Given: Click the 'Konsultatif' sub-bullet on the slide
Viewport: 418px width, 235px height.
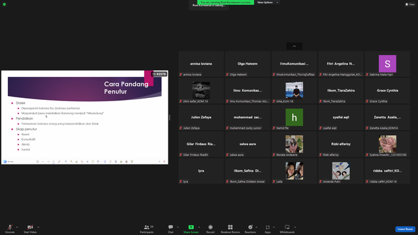Looking at the screenshot, I should point(28,139).
